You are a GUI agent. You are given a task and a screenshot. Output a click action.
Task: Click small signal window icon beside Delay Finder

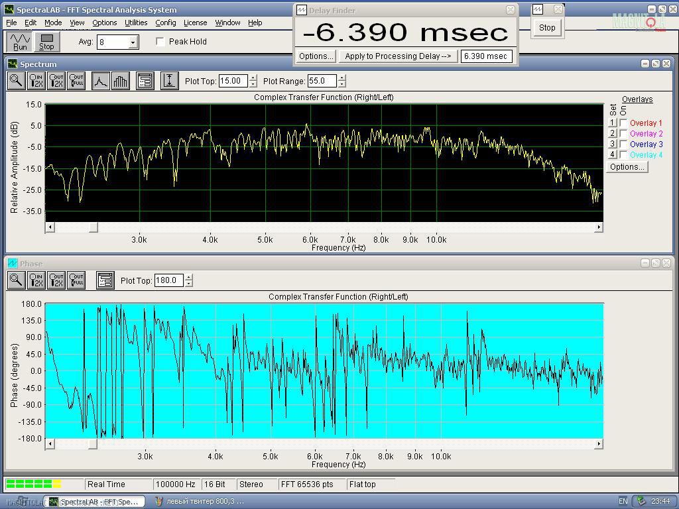538,9
